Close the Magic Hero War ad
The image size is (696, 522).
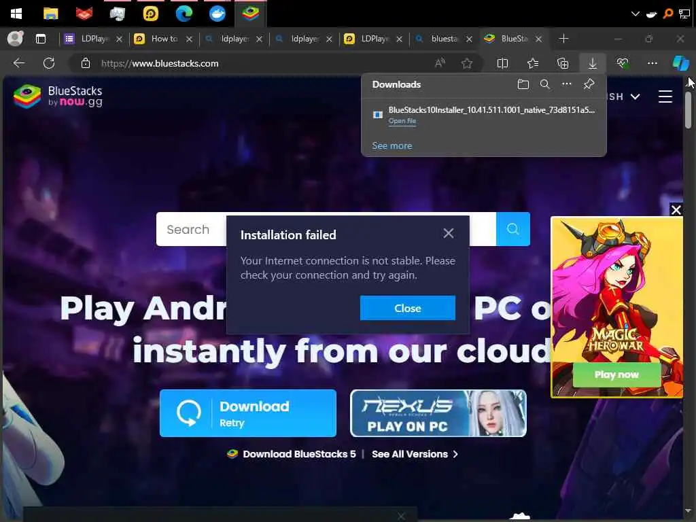pos(676,209)
